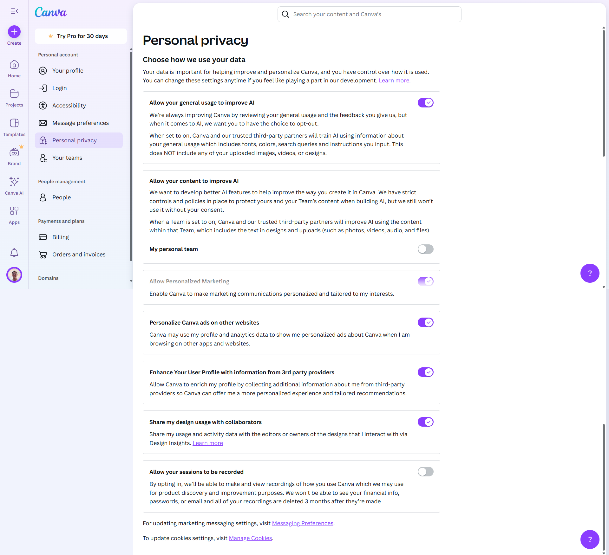Launch Canva AI sparkle icon
609x555 pixels.
coord(14,182)
